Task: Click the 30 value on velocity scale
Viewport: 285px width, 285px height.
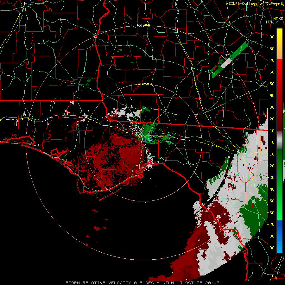Action: (272, 107)
